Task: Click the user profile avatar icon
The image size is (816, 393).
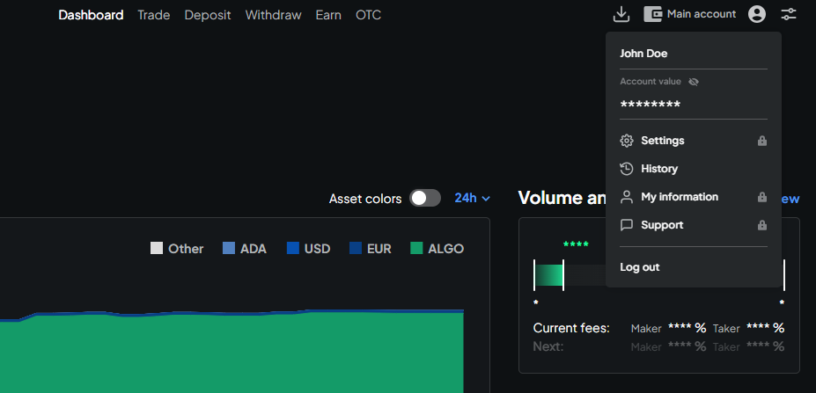Action: [756, 14]
